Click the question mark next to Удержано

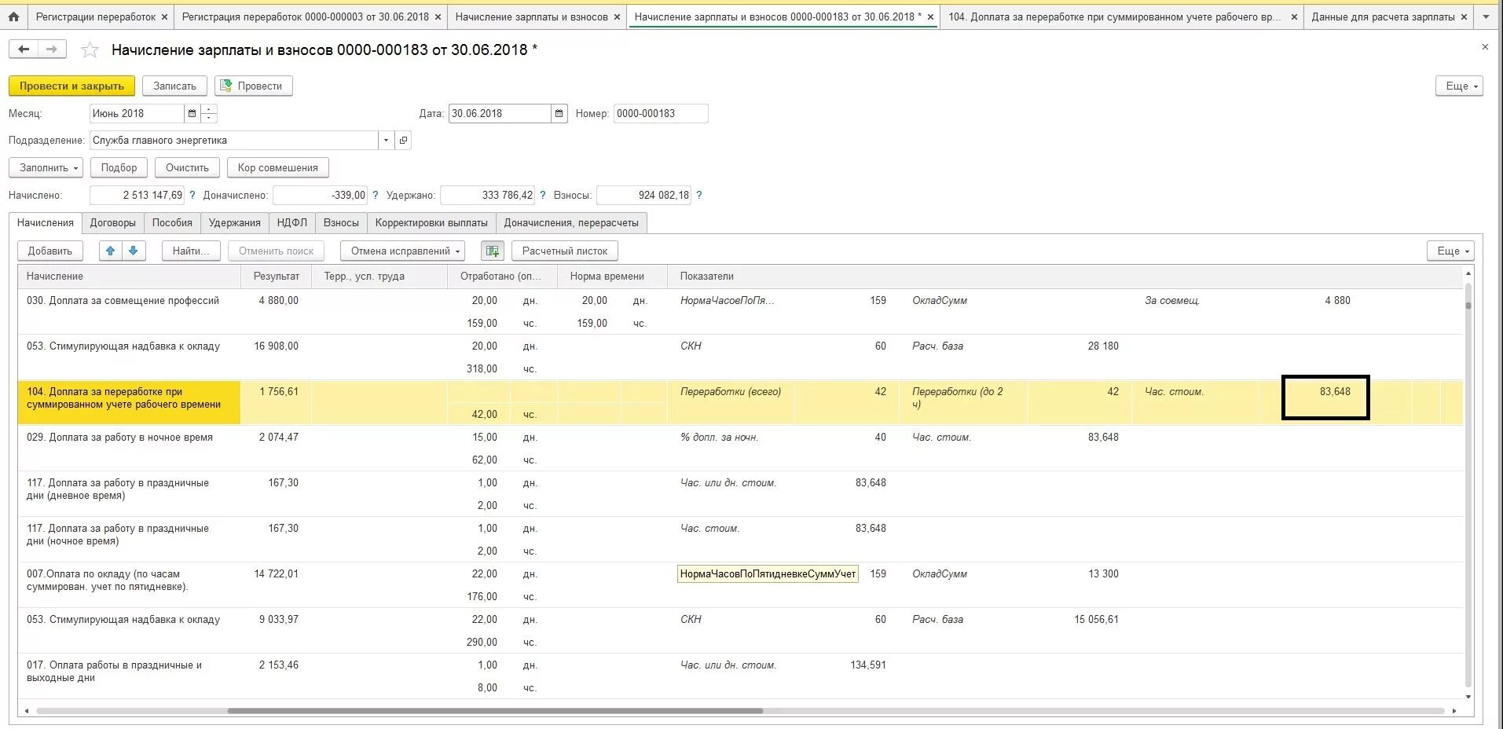(542, 195)
